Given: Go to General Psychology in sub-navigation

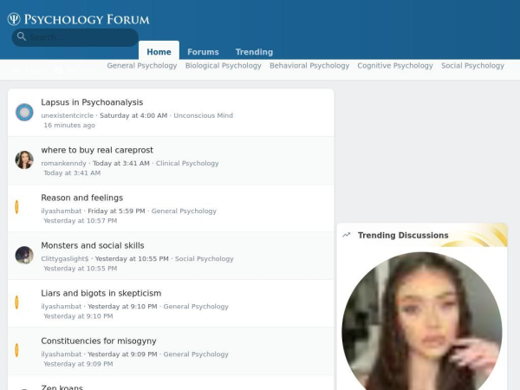Looking at the screenshot, I should pyautogui.click(x=142, y=66).
